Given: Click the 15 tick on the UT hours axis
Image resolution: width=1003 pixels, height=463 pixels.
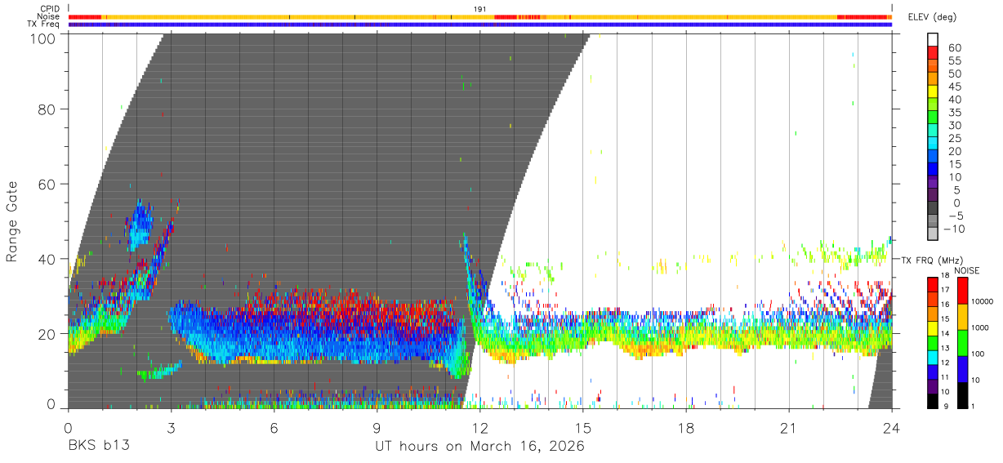Looking at the screenshot, I should (x=583, y=427).
